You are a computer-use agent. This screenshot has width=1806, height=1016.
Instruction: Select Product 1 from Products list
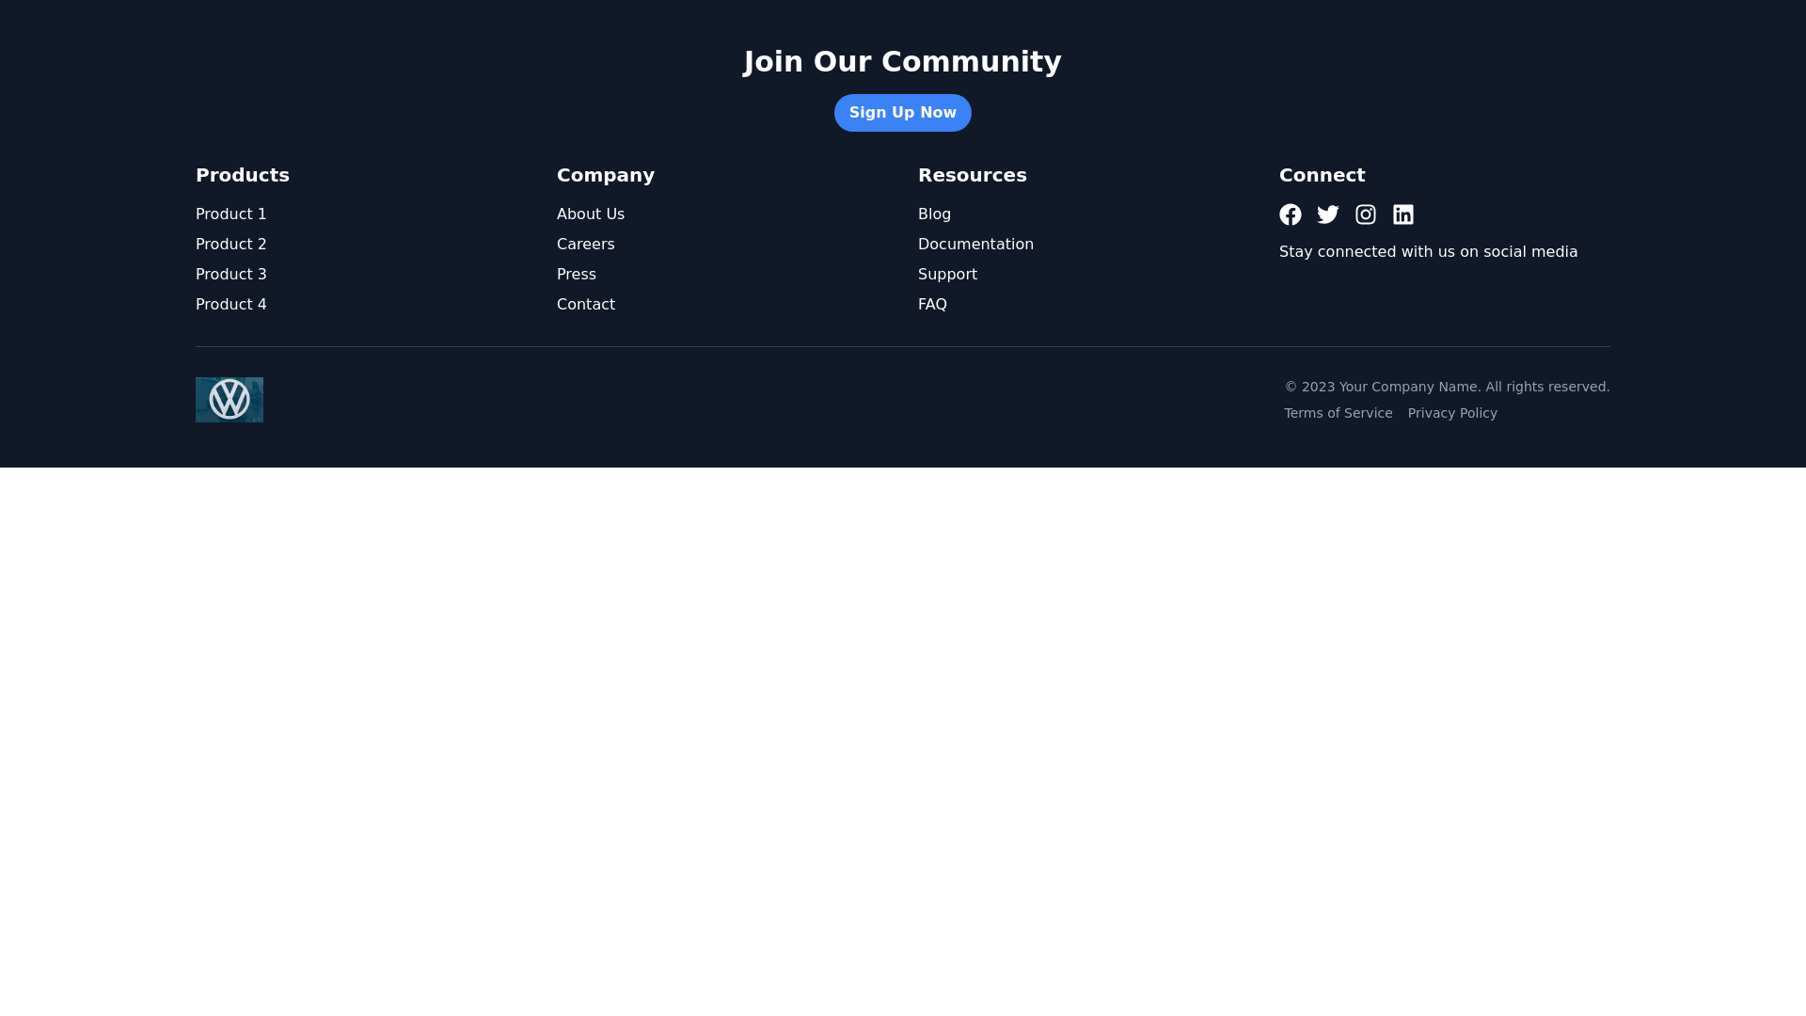(230, 214)
